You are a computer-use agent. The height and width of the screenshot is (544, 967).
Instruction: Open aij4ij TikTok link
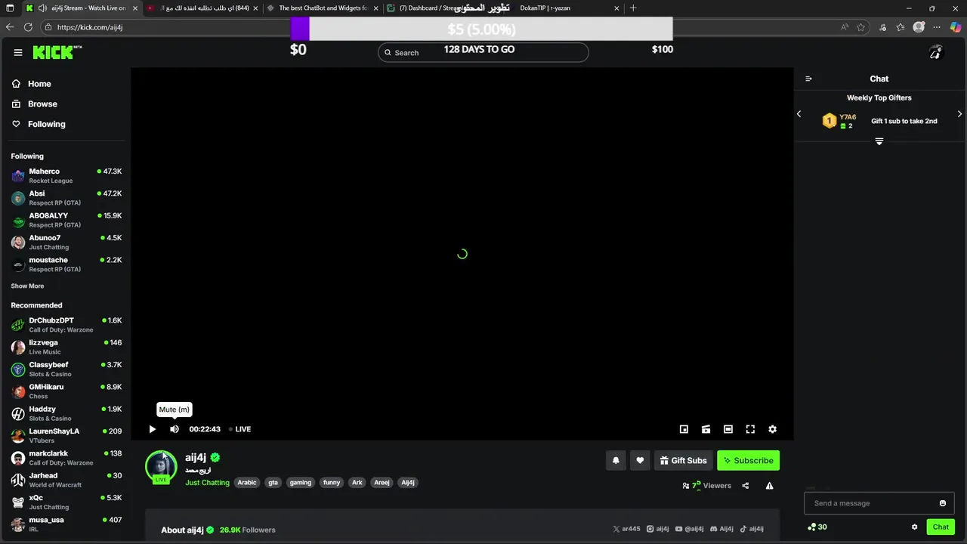tap(752, 529)
